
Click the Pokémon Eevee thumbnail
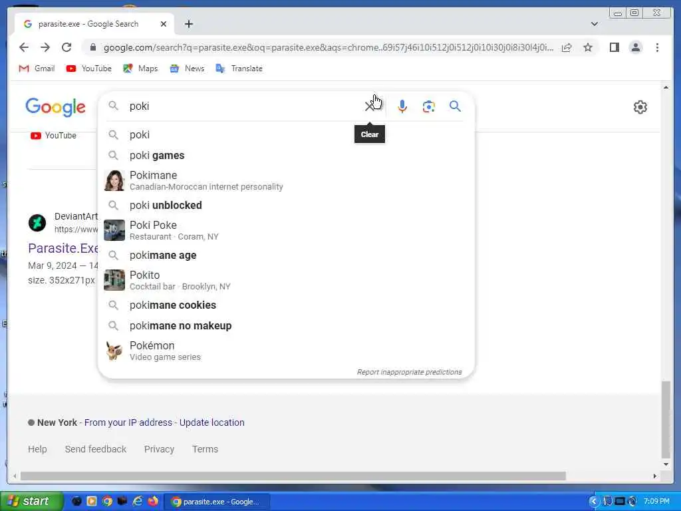pyautogui.click(x=114, y=351)
